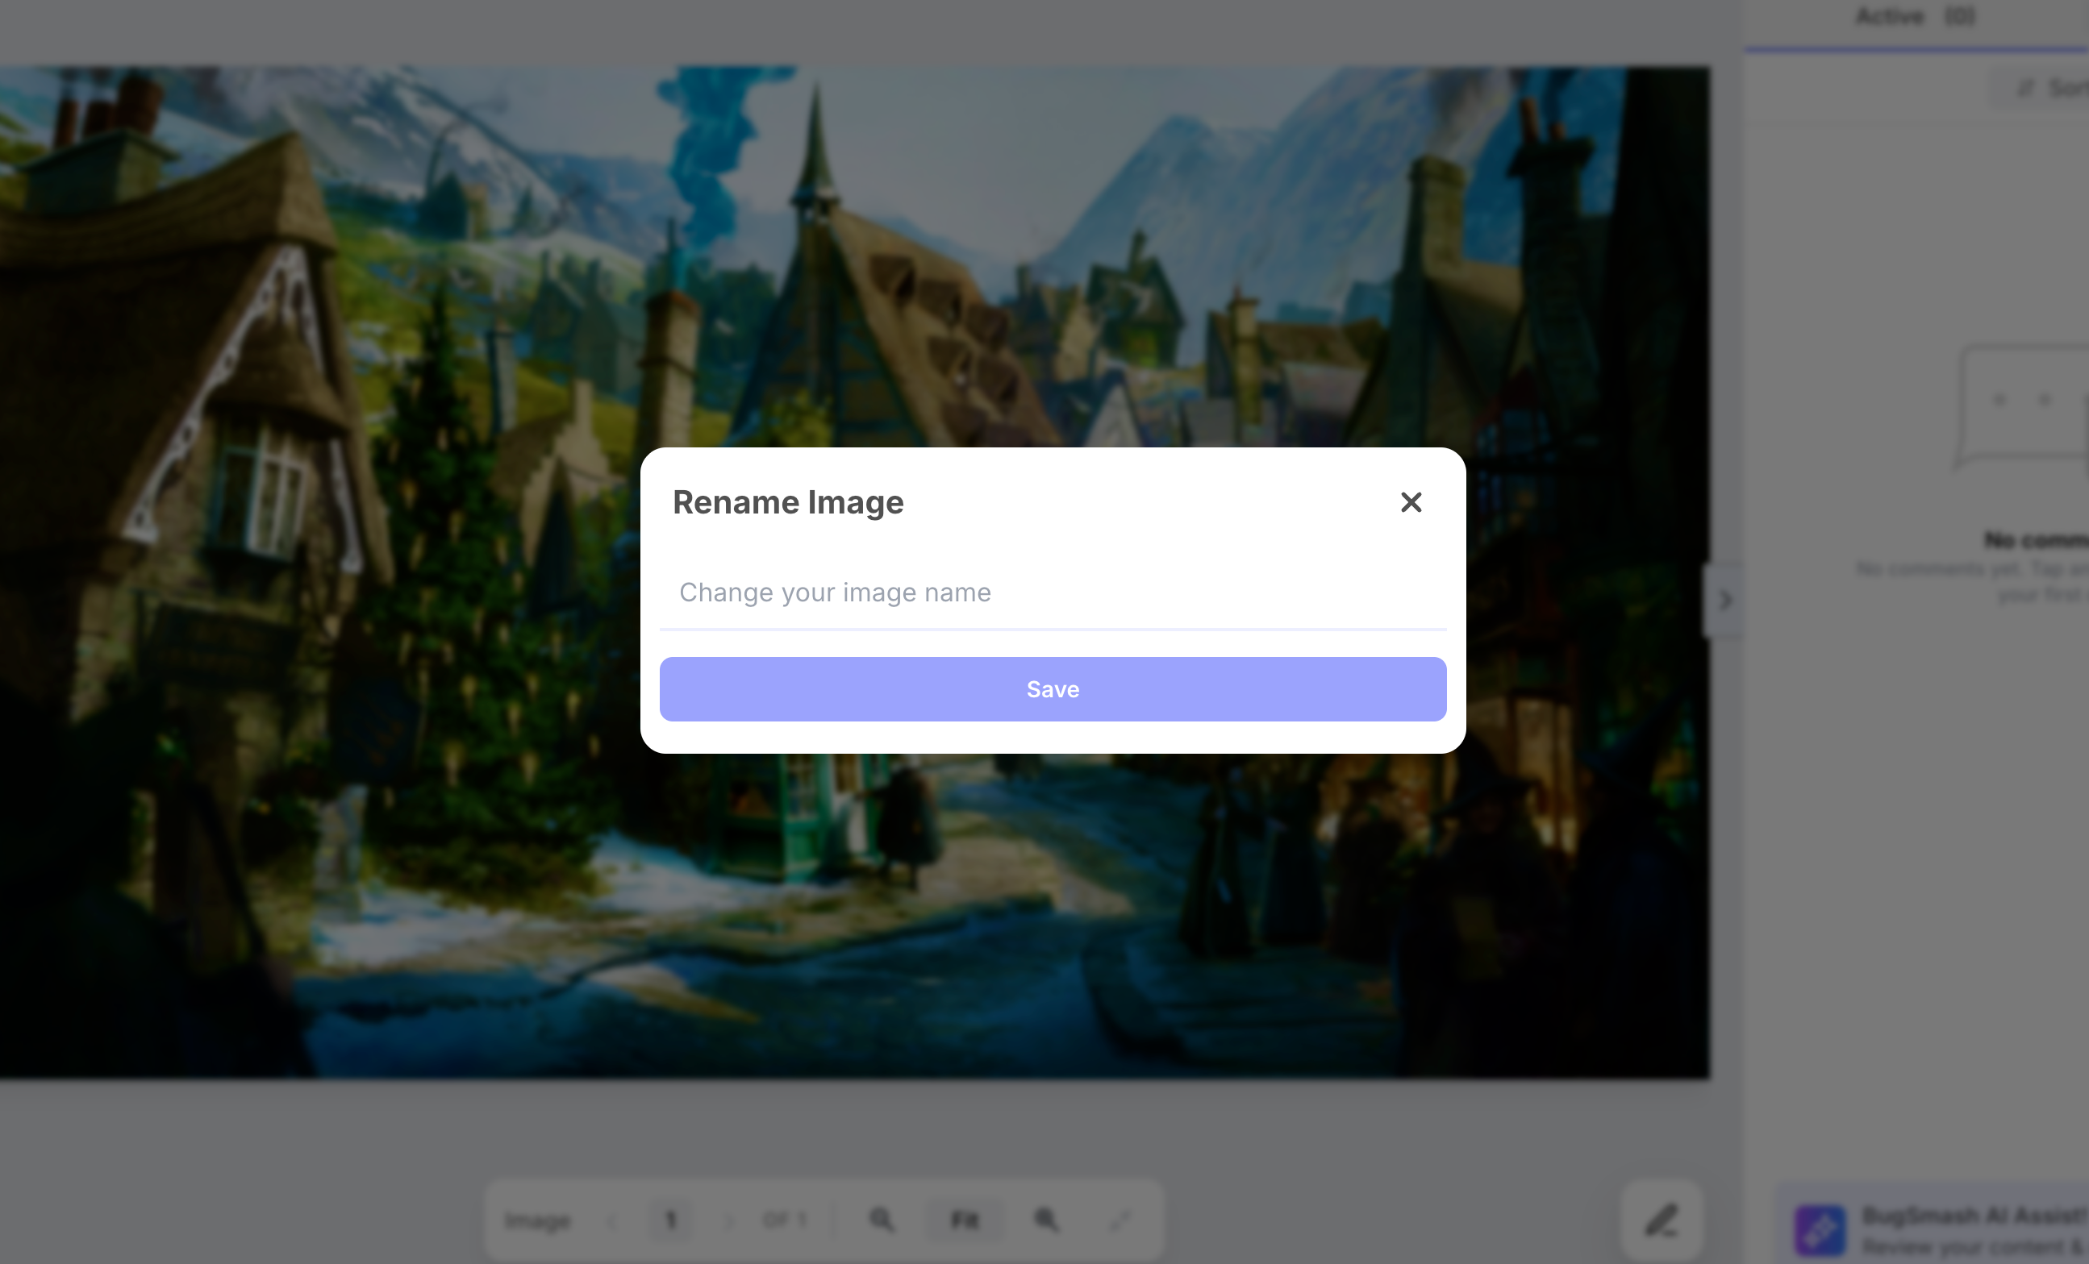Zoom out using the left magnifier
The height and width of the screenshot is (1264, 2089).
[x=881, y=1220]
